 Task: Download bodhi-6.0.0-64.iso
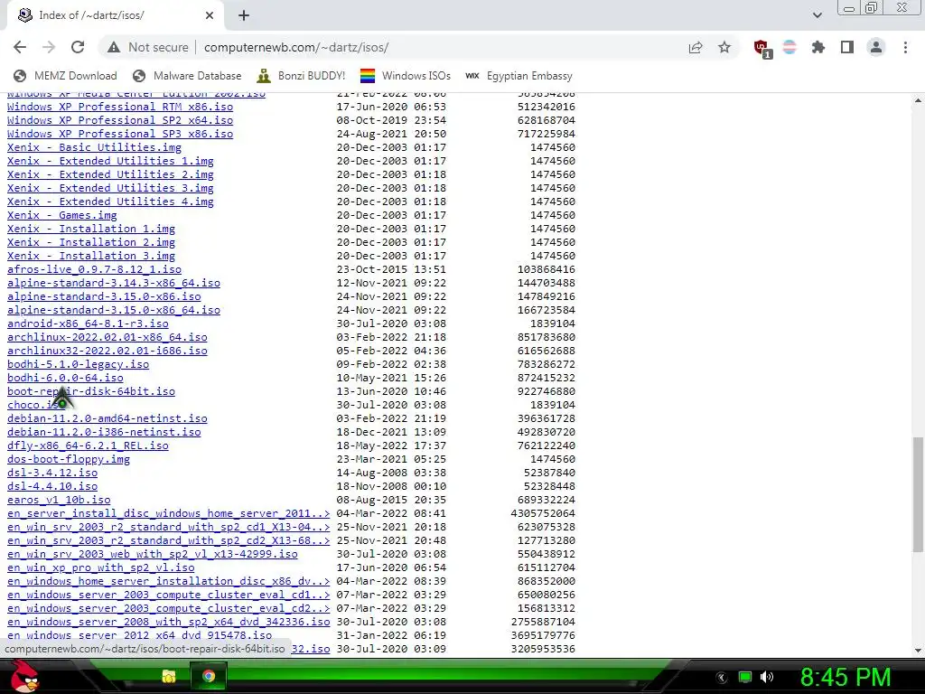click(65, 379)
